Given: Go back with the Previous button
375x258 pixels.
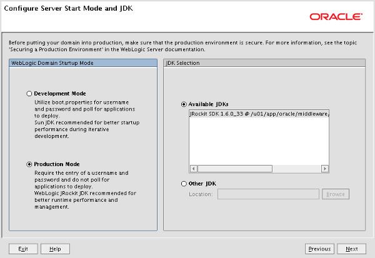Looking at the screenshot, I should pos(319,249).
